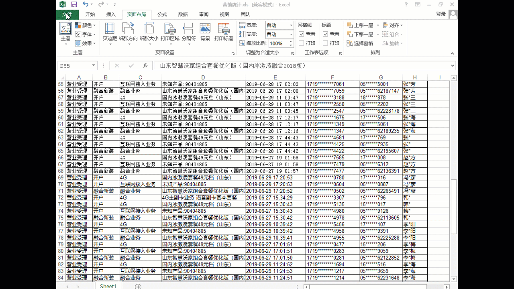Switch to the Data (数据) tab
The image size is (514, 289).
tap(183, 14)
